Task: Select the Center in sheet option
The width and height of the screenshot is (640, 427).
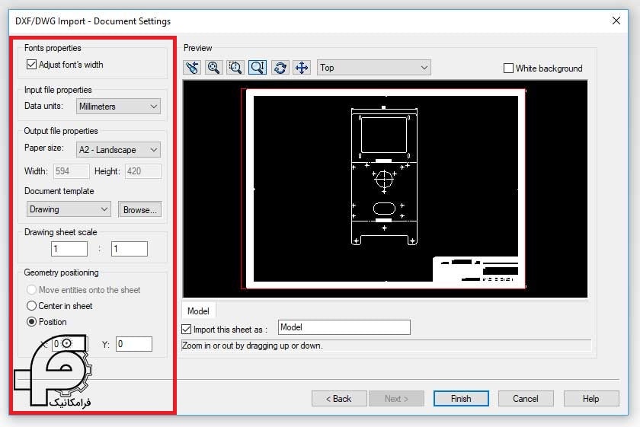Action: pos(31,305)
